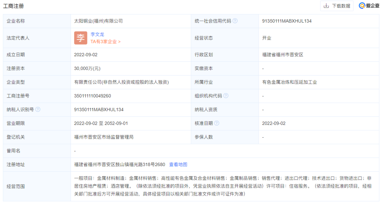Click the credit code value next to 统一社会信用代码
The image size is (381, 203).
[x=287, y=21]
